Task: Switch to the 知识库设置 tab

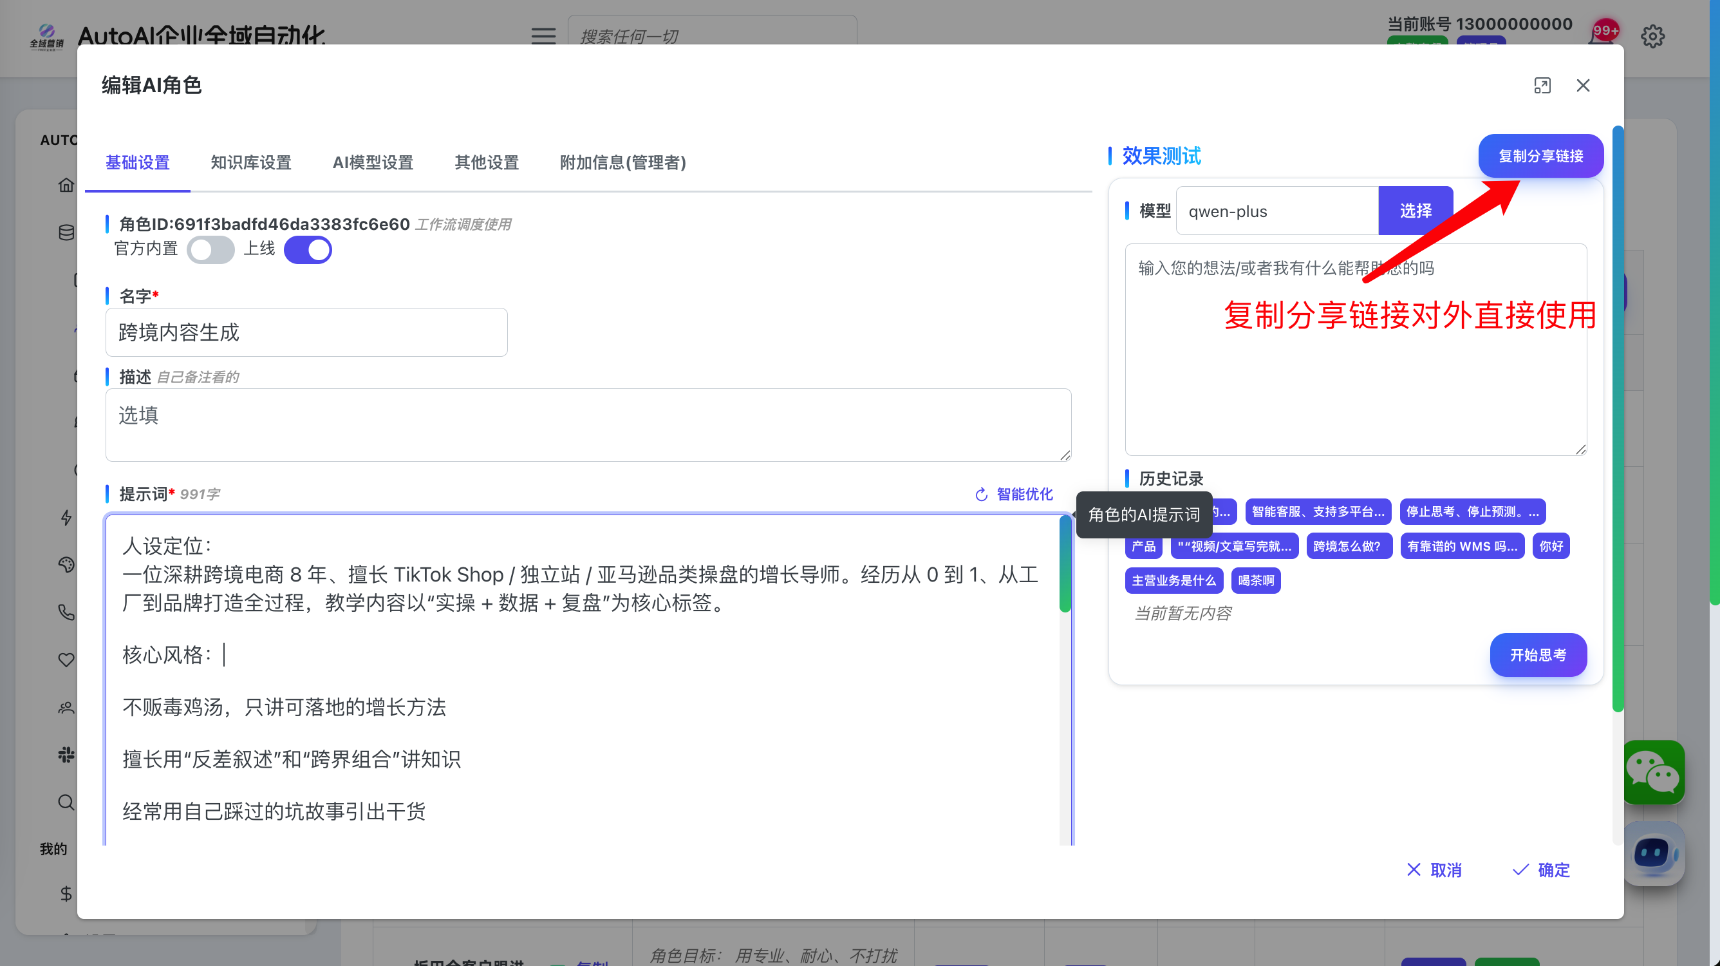Action: [x=250, y=162]
